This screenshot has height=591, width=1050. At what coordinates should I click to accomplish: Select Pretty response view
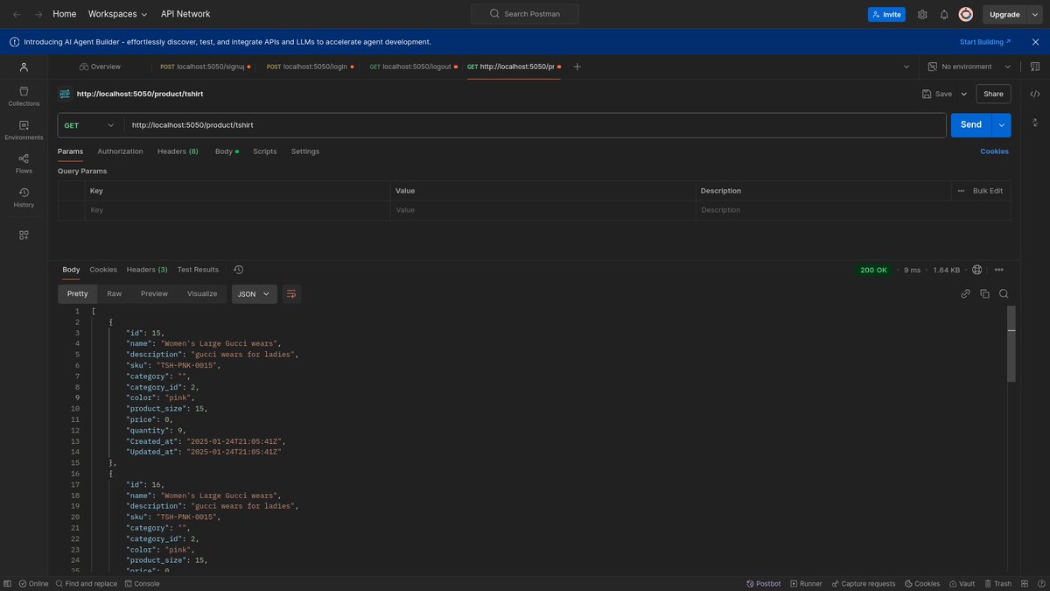coord(78,294)
